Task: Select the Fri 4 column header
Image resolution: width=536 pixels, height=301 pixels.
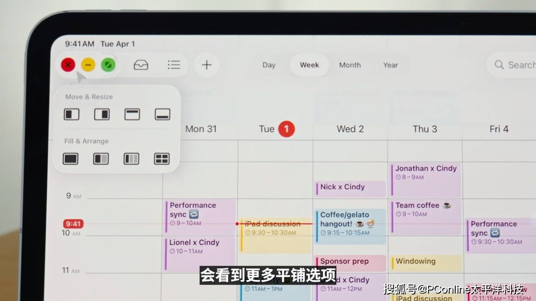Action: (x=499, y=129)
